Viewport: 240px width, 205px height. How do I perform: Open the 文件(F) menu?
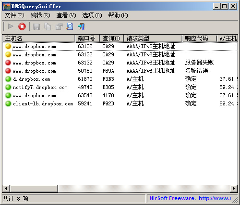tap(14, 15)
